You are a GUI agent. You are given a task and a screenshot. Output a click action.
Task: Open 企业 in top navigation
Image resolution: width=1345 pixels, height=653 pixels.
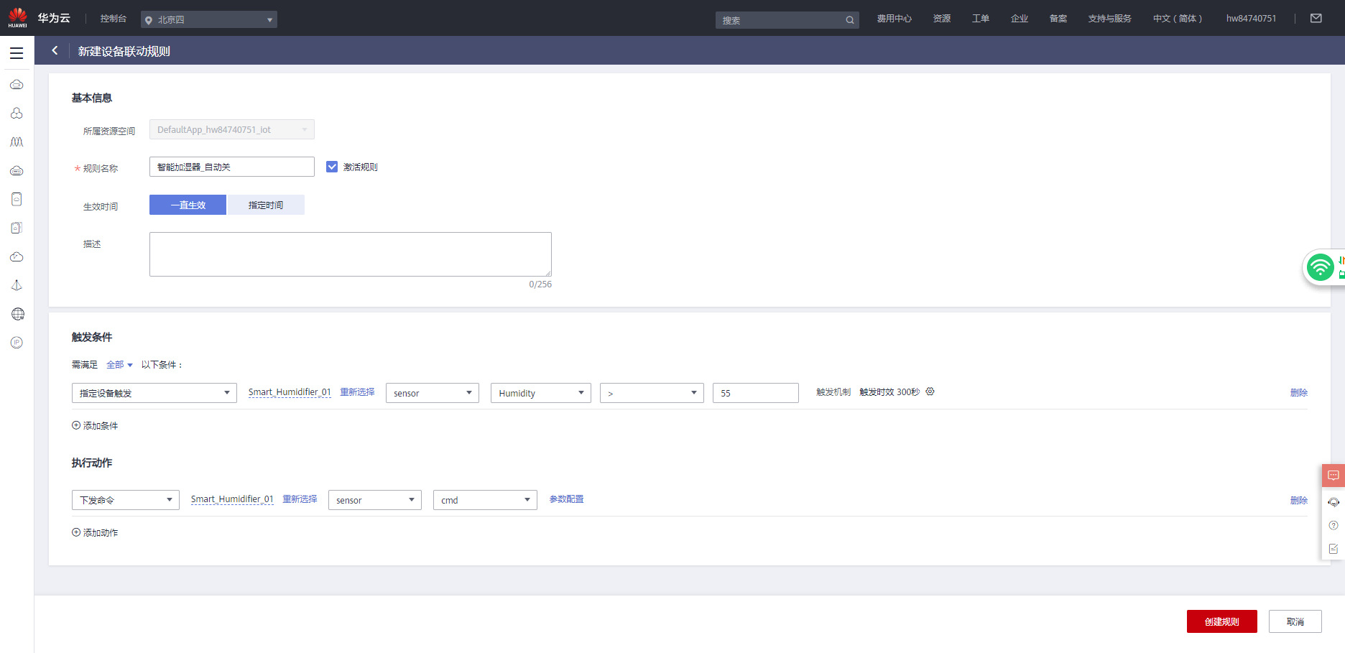pos(1020,19)
